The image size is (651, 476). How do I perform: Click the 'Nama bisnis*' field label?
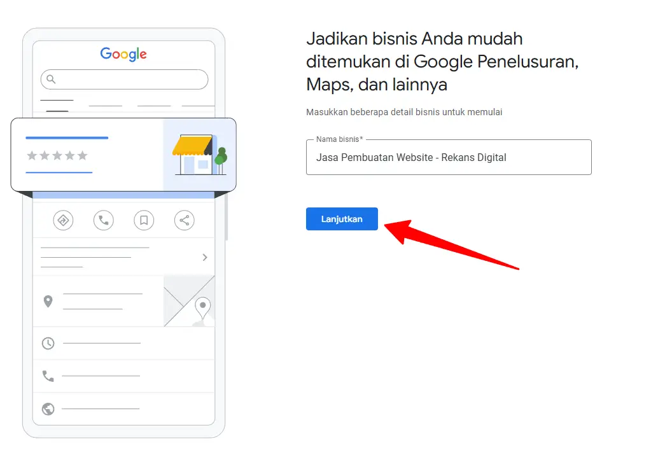339,139
